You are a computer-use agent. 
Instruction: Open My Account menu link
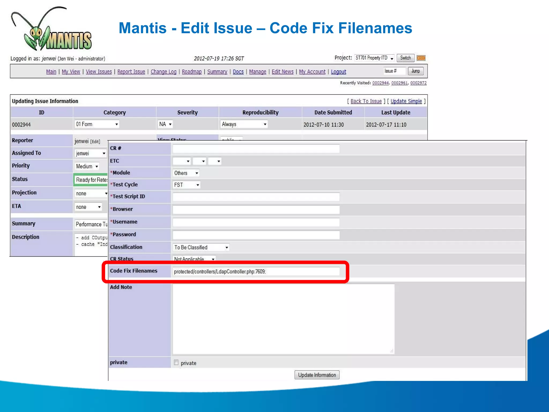click(x=312, y=72)
